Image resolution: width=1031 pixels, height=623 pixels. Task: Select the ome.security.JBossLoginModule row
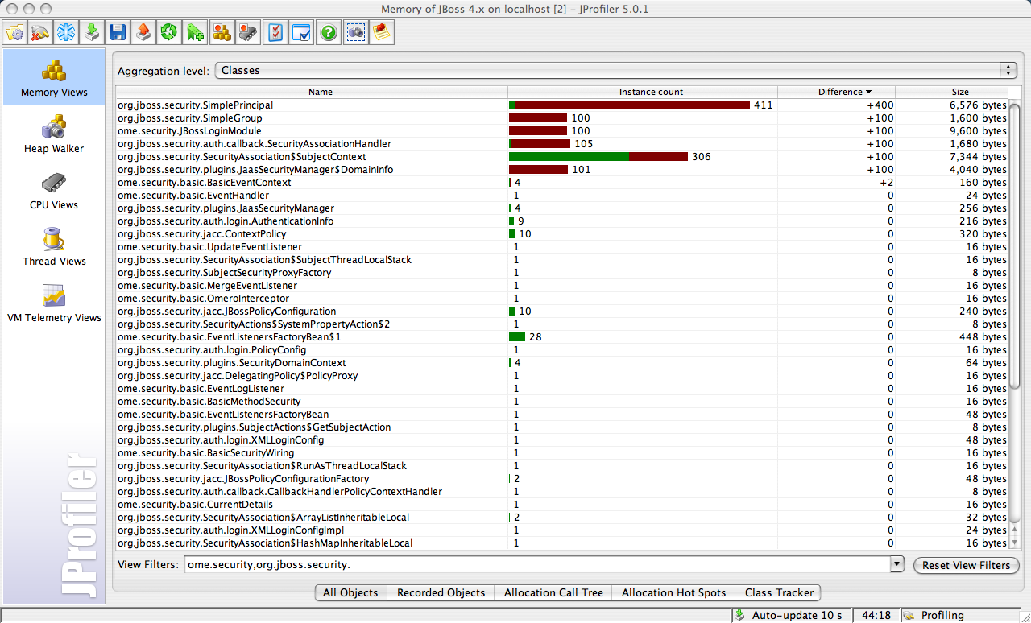coord(562,131)
